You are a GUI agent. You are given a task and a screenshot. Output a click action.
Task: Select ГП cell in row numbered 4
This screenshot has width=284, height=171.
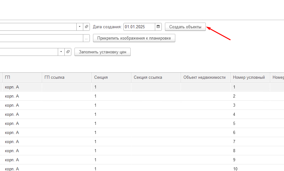[22, 114]
